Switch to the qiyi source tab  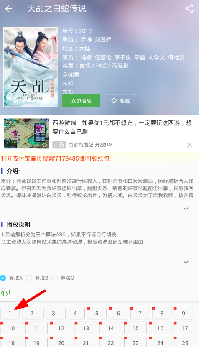(x=6, y=293)
